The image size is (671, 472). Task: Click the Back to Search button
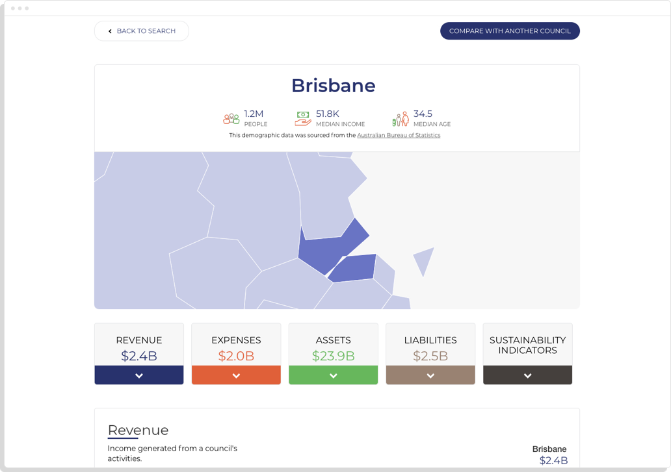(x=141, y=31)
